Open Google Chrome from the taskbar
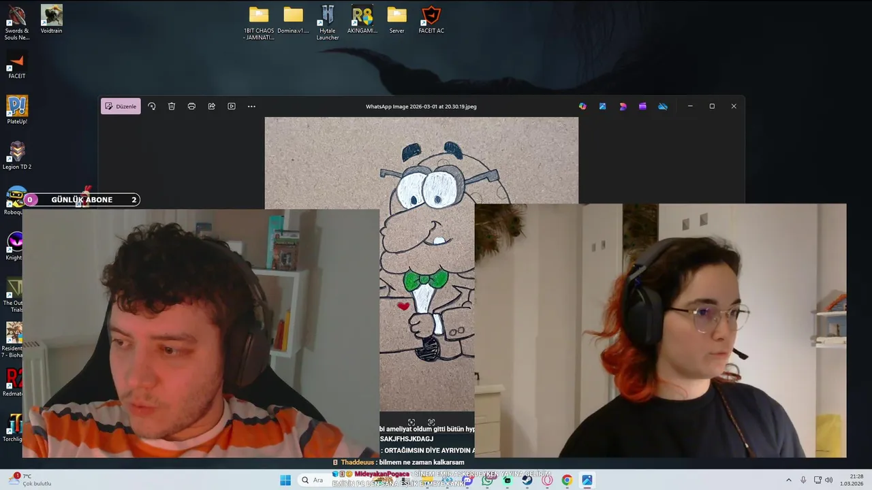 (x=567, y=480)
